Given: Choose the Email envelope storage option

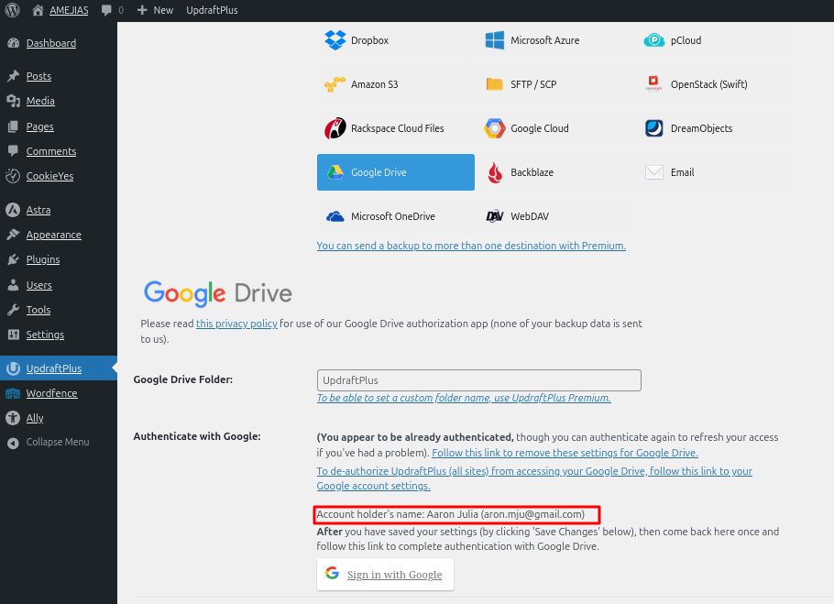Looking at the screenshot, I should tap(670, 172).
